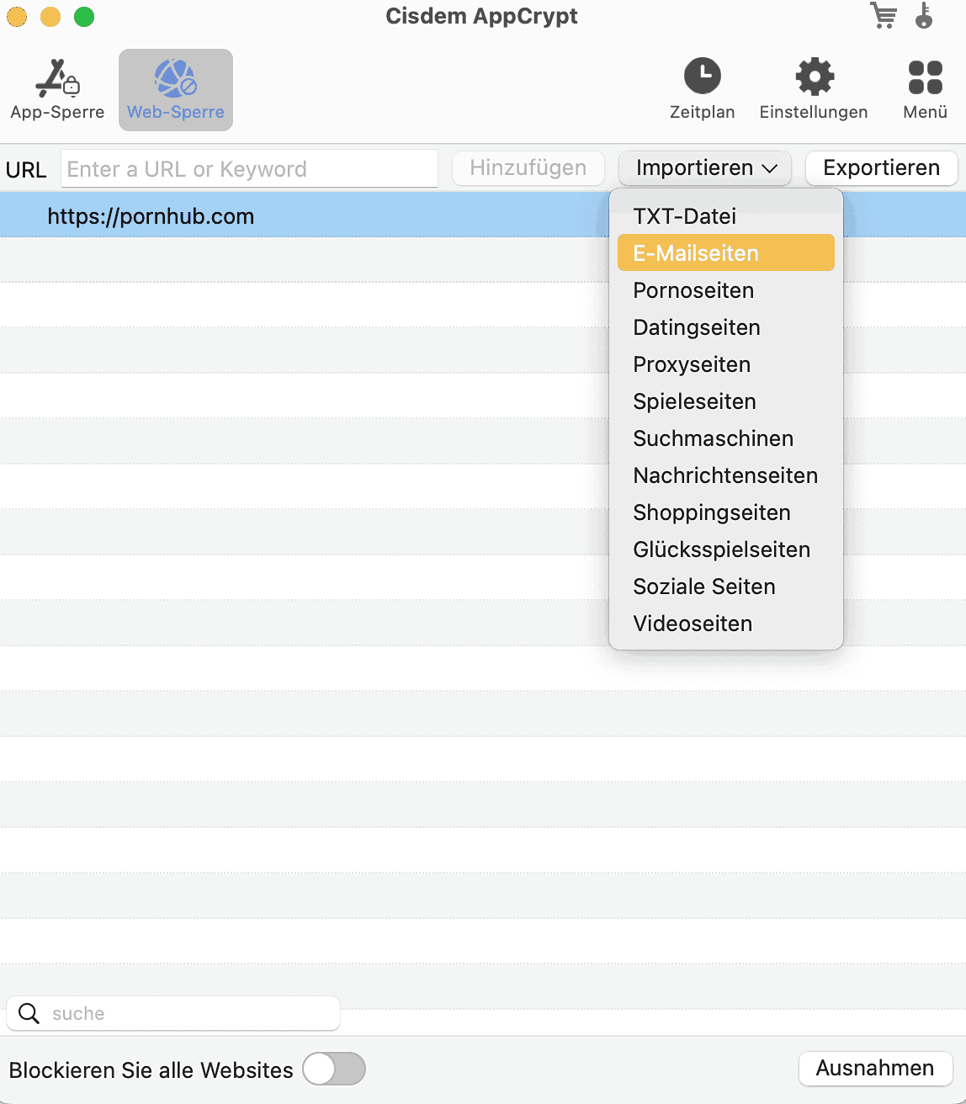Click the Exportieren button
The height and width of the screenshot is (1104, 966).
881,168
